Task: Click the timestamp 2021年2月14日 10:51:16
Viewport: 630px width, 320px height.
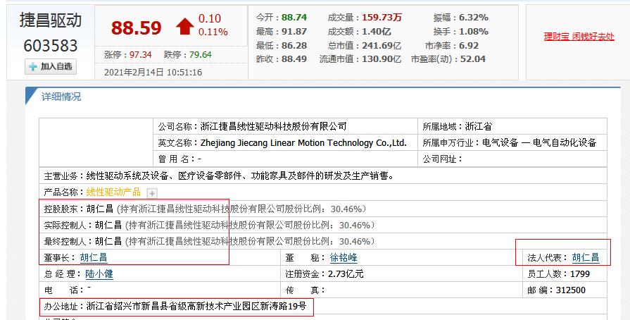Action: [153, 73]
